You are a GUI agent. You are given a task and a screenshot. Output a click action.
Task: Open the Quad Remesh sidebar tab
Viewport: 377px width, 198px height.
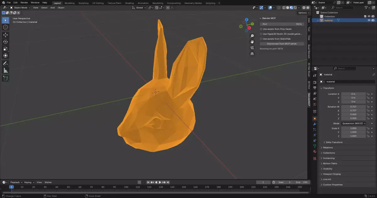pyautogui.click(x=309, y=51)
